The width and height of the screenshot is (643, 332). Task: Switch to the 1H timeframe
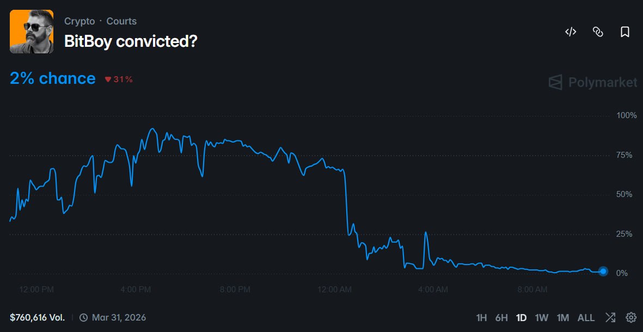pyautogui.click(x=482, y=317)
